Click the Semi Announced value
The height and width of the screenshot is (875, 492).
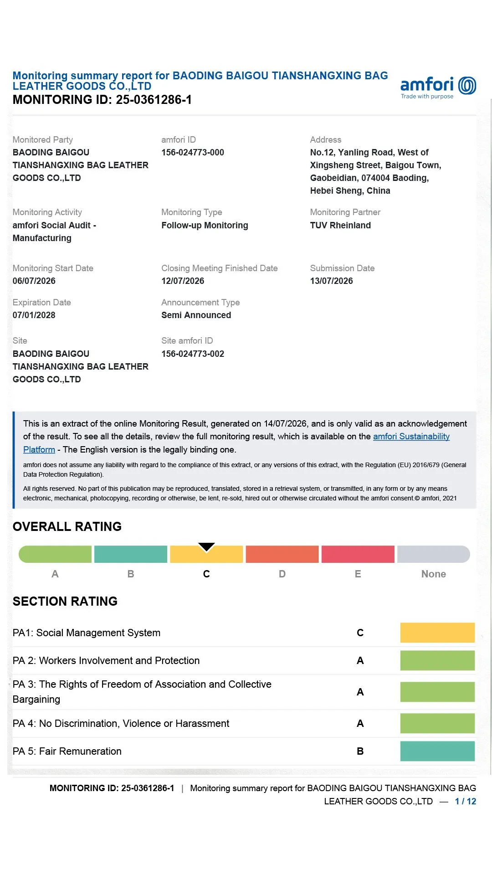[196, 315]
